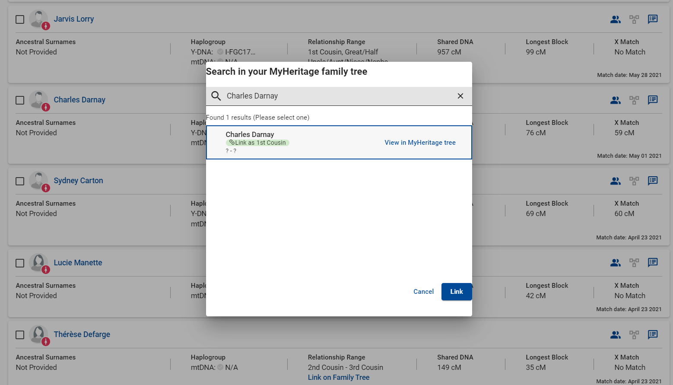Select the Charles Darnay match checkbox
This screenshot has height=385, width=673.
pyautogui.click(x=20, y=100)
